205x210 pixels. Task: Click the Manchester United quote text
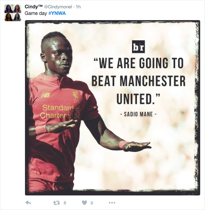pyautogui.click(x=139, y=81)
